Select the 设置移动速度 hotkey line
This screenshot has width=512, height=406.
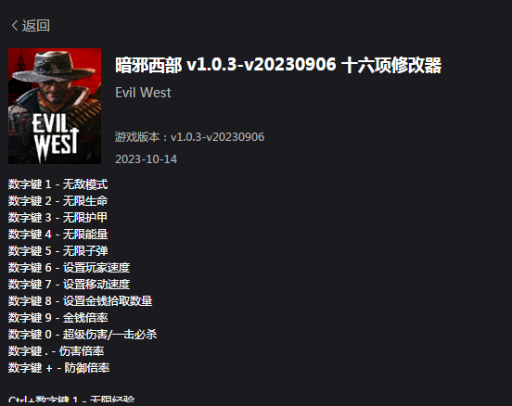[x=70, y=285]
